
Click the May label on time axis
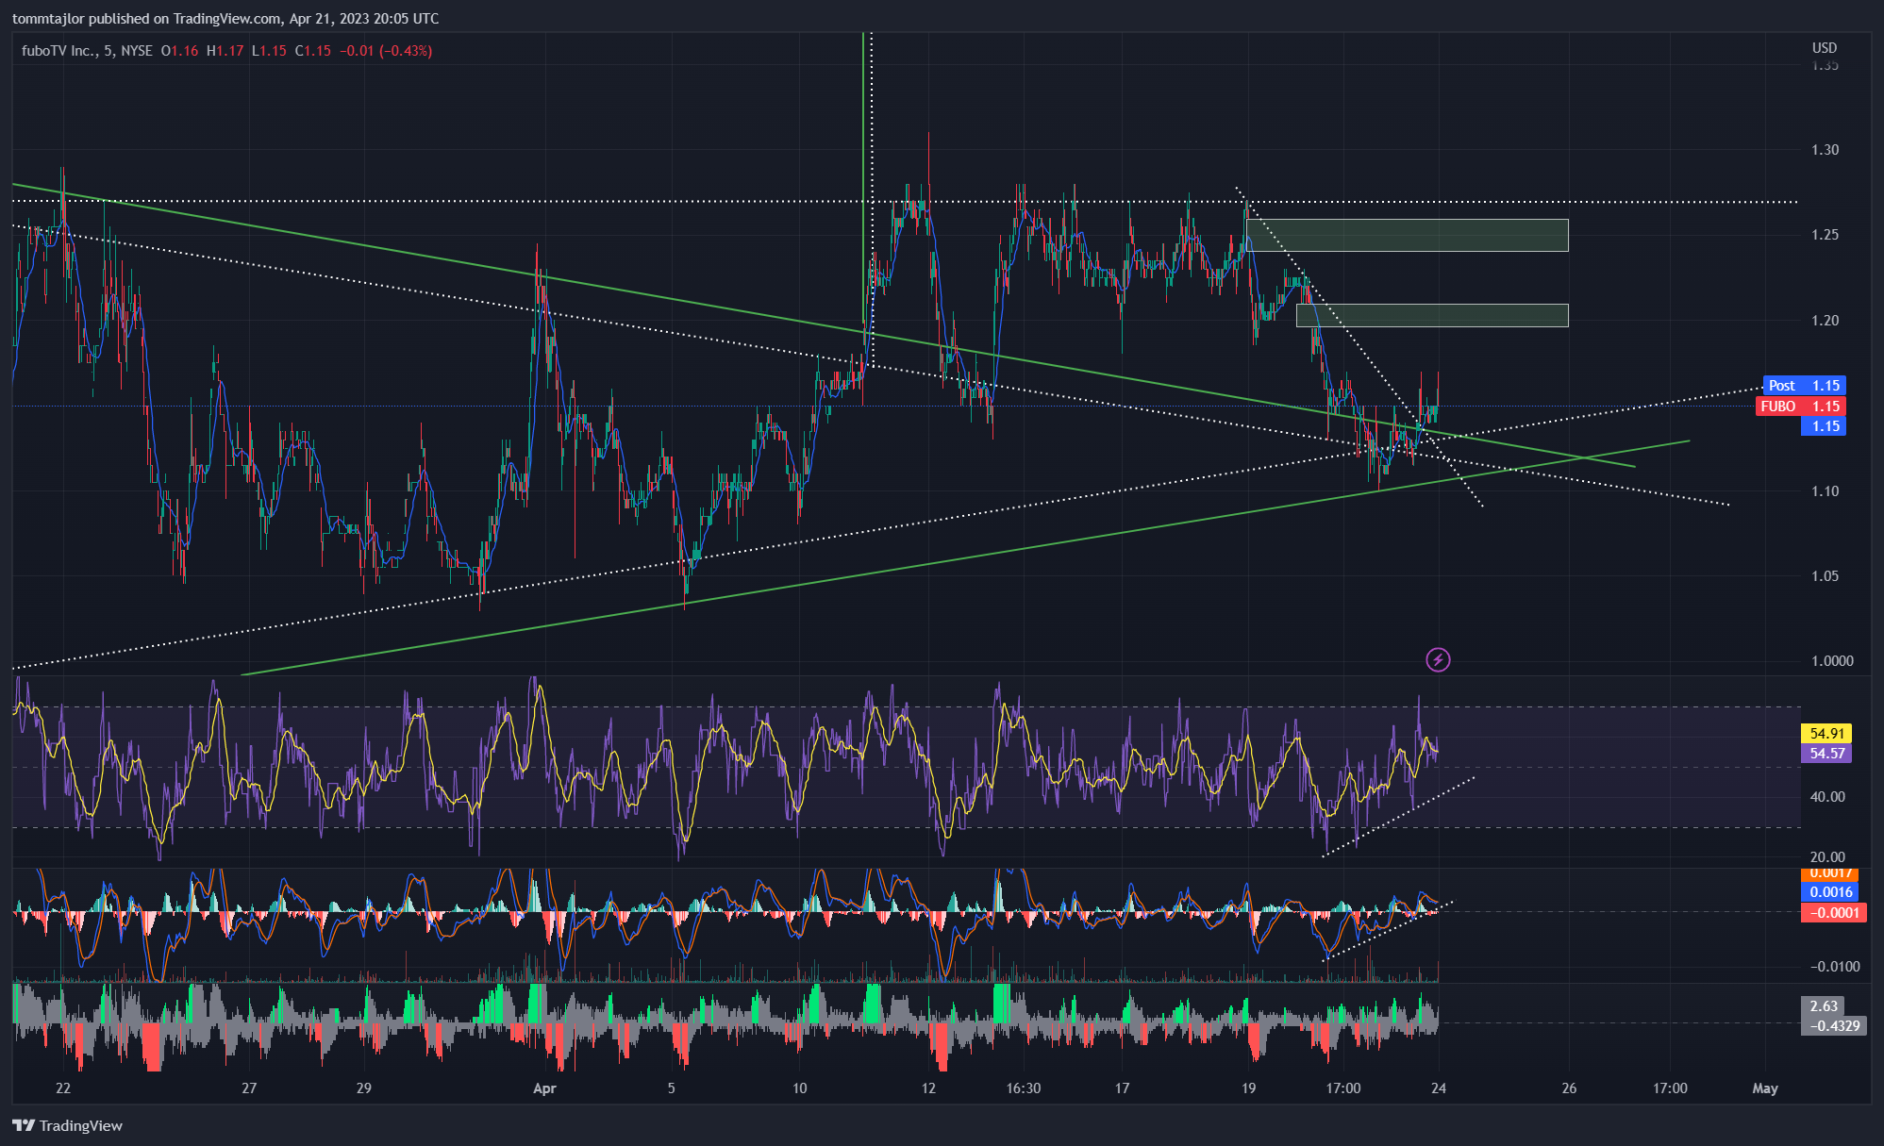1765,1088
